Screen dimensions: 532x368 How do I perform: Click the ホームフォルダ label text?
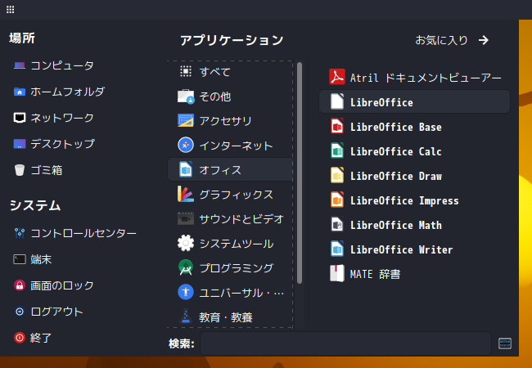pos(67,92)
